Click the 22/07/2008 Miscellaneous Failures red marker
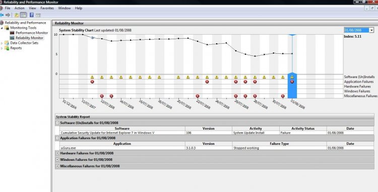The image size is (378, 192). pos(198,96)
